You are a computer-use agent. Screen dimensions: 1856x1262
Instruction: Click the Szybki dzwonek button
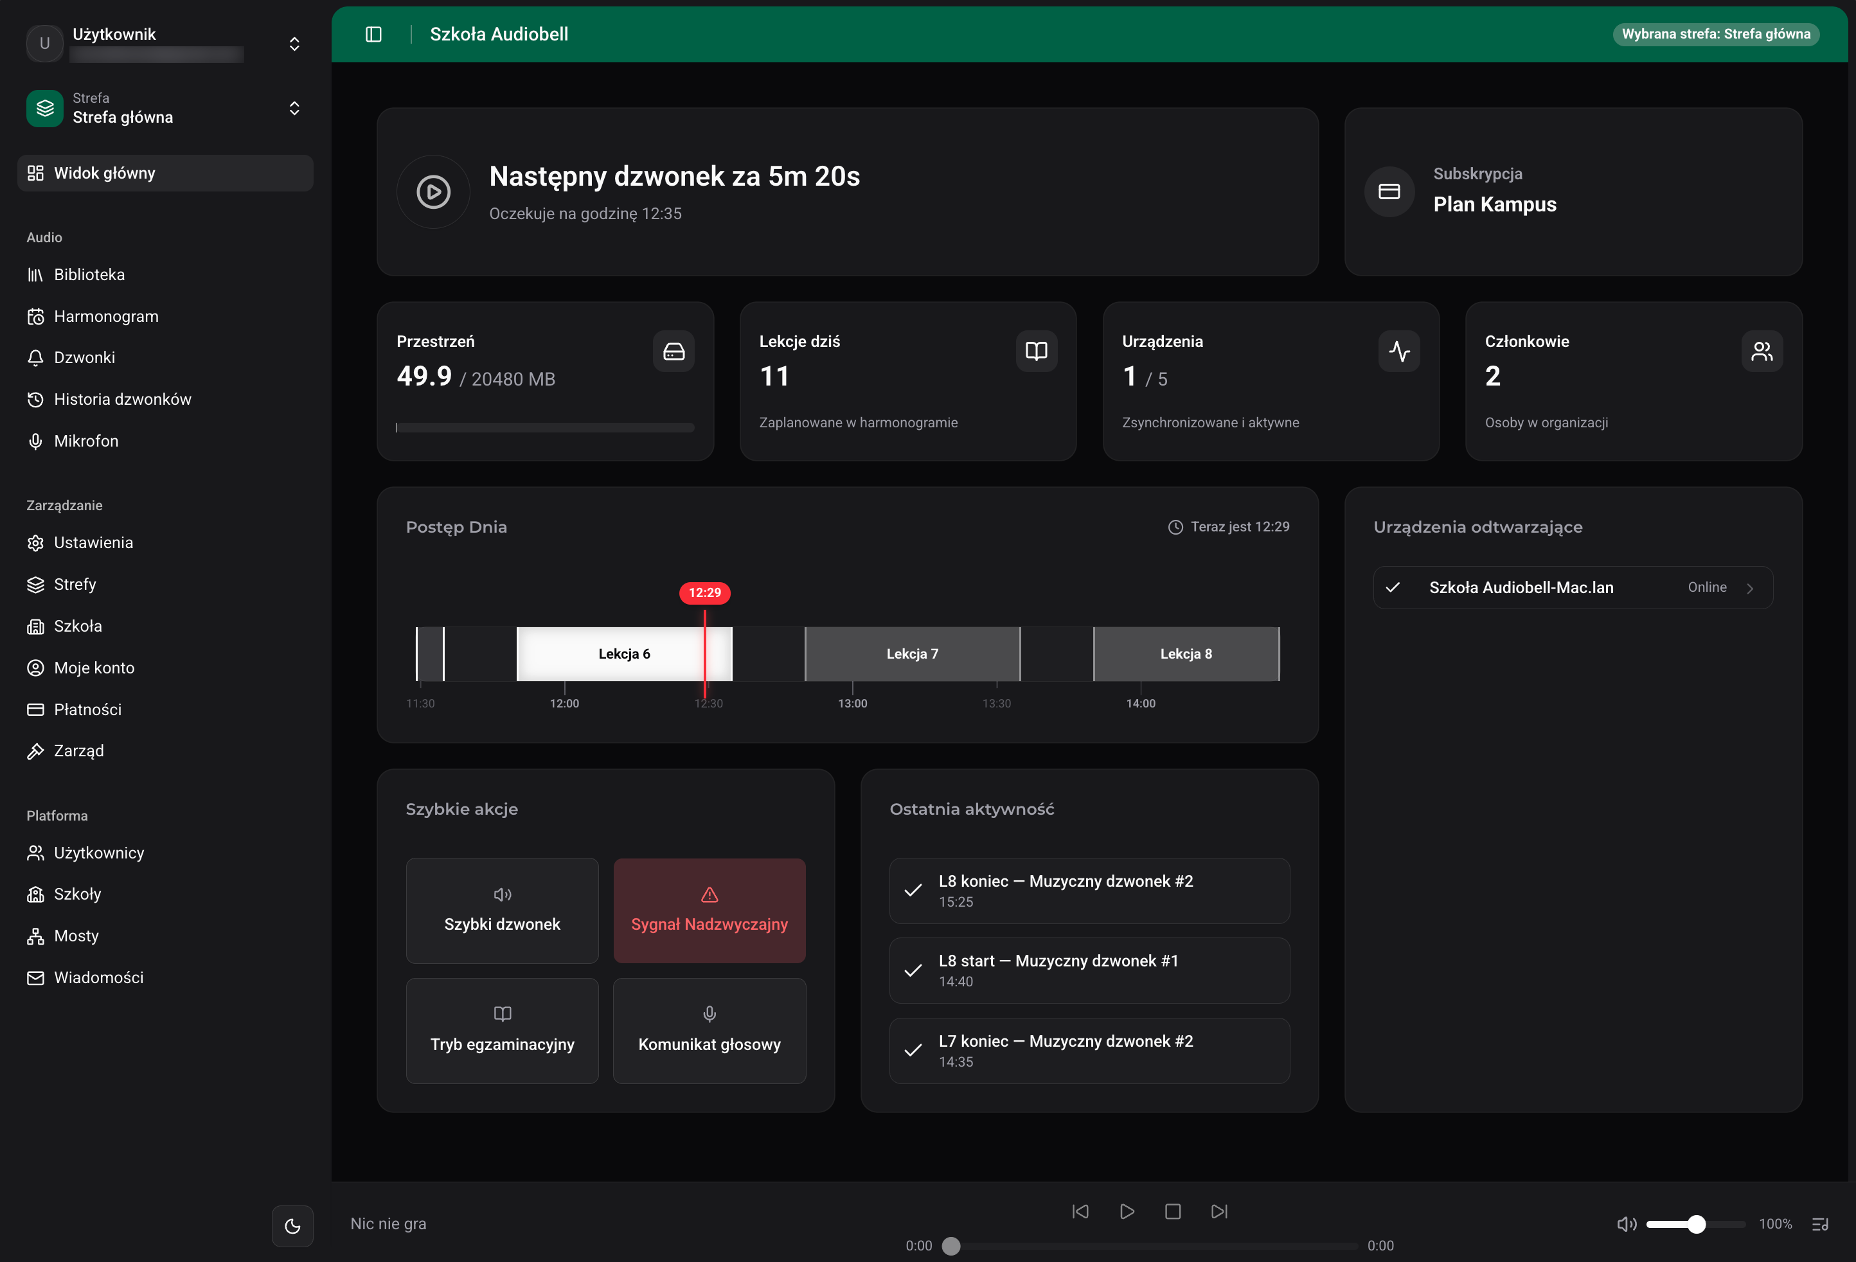pyautogui.click(x=503, y=911)
